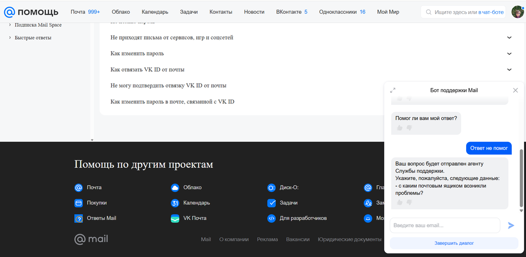This screenshot has height=257, width=526.
Task: Click the Mail.ru @ Помощь logo
Action: [x=31, y=12]
